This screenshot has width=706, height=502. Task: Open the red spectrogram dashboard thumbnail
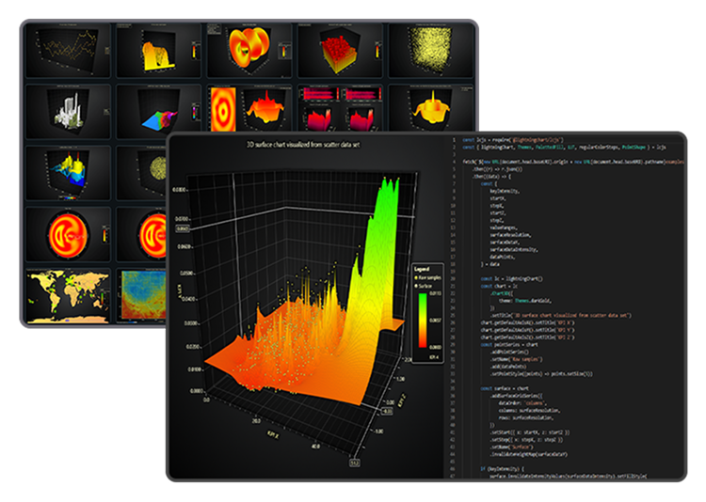tap(340, 108)
